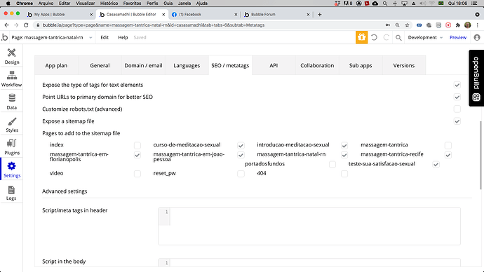Open Chrome zoom magnifier in address bar
The height and width of the screenshot is (272, 484).
coord(397,25)
